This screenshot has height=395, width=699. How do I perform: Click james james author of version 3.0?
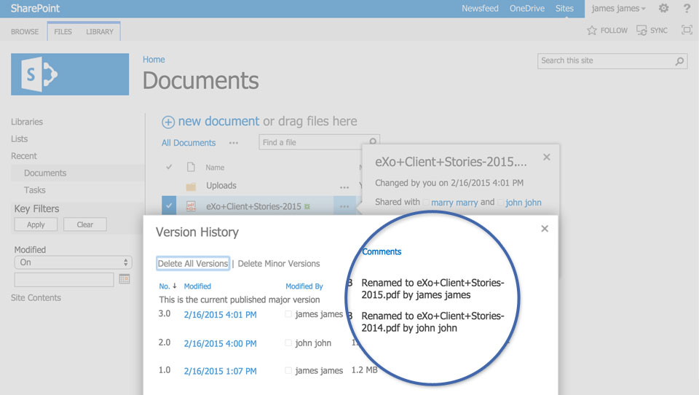319,314
